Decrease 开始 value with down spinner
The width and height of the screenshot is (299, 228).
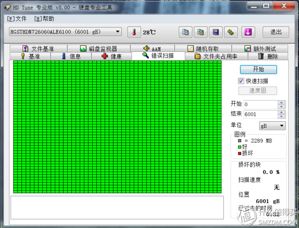pyautogui.click(x=282, y=107)
